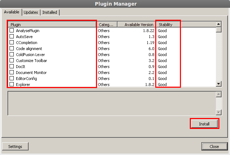Screen dimensions: 230x155
Task: Select the Available tab
Action: 12,12
